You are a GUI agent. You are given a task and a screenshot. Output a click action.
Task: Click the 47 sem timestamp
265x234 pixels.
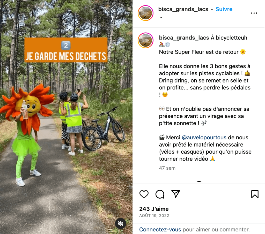(x=167, y=168)
